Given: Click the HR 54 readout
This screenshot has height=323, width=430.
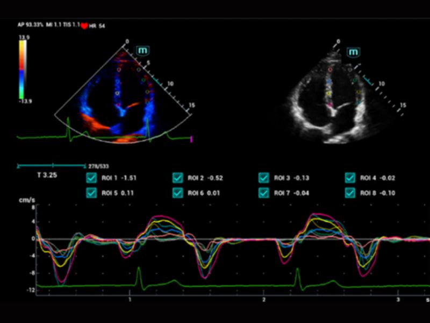Looking at the screenshot, I should (98, 26).
